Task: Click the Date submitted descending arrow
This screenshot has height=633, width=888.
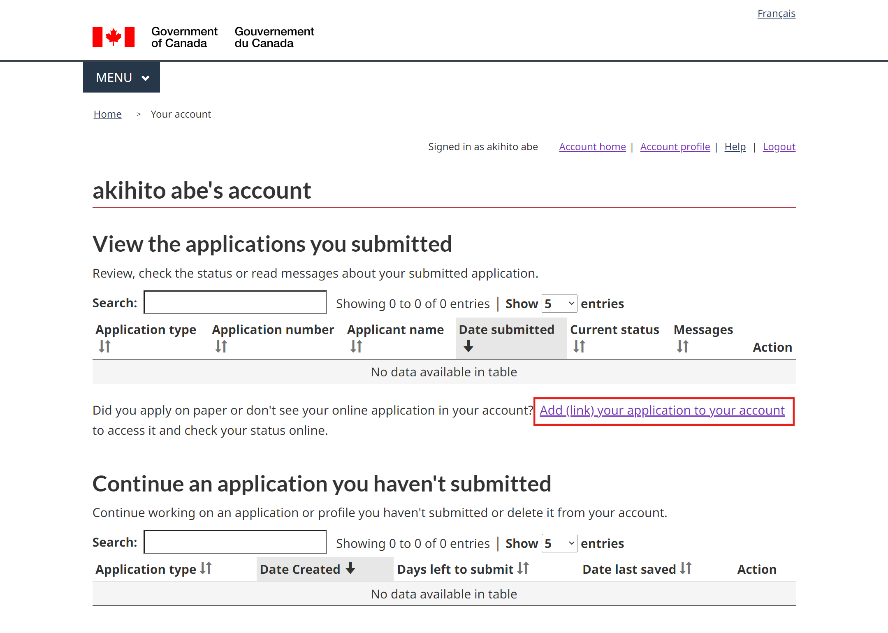Action: (x=468, y=346)
